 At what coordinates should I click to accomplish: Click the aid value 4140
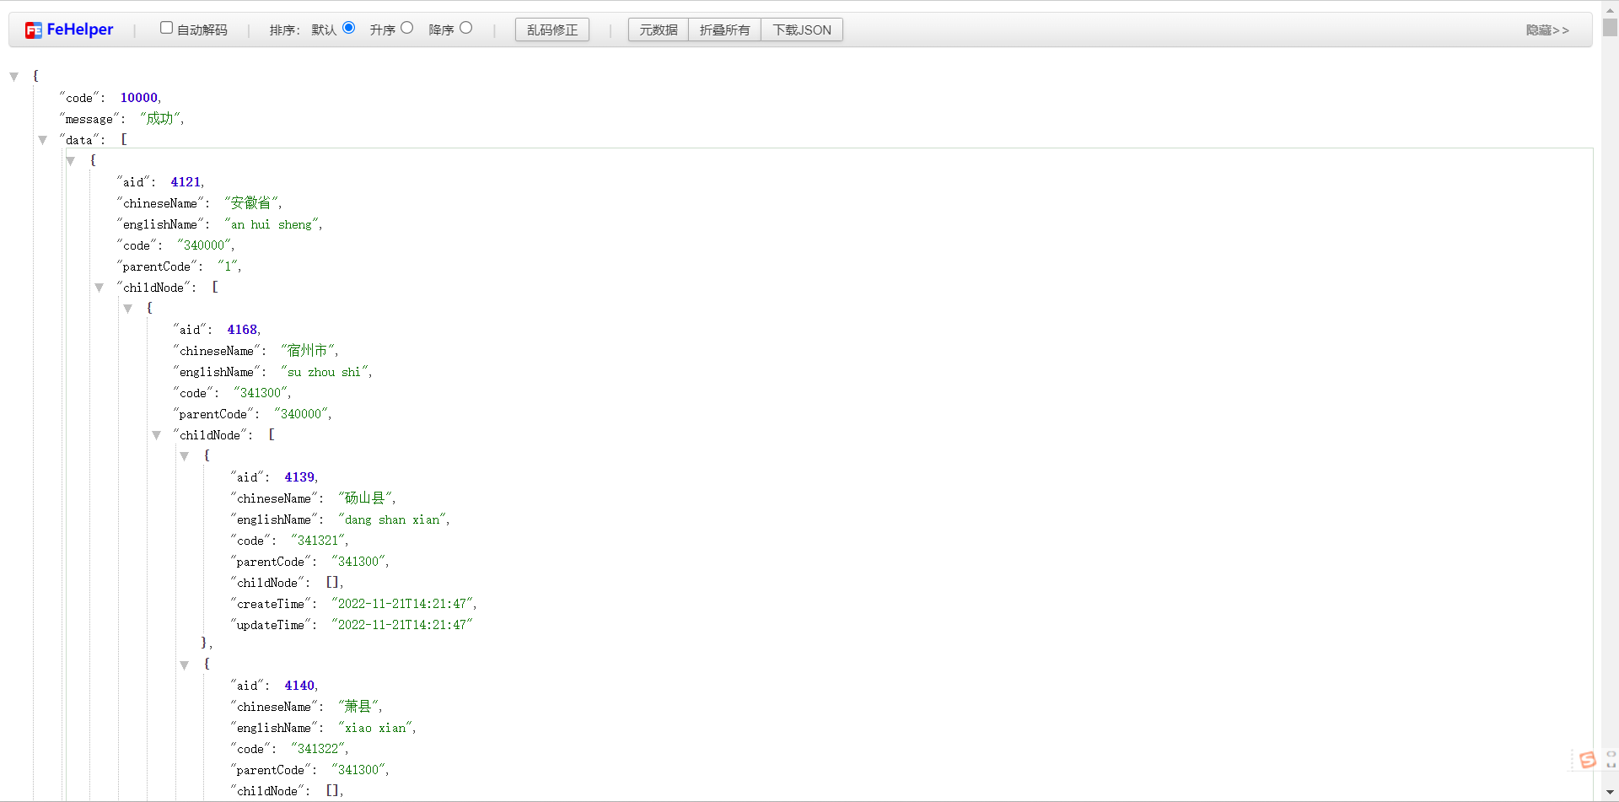(x=299, y=686)
